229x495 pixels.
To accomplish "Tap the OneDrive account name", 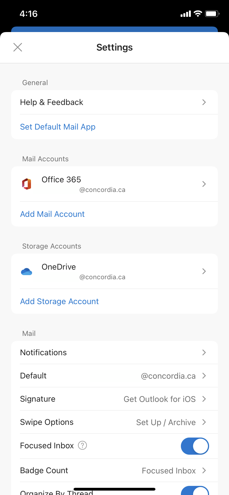I will click(59, 267).
